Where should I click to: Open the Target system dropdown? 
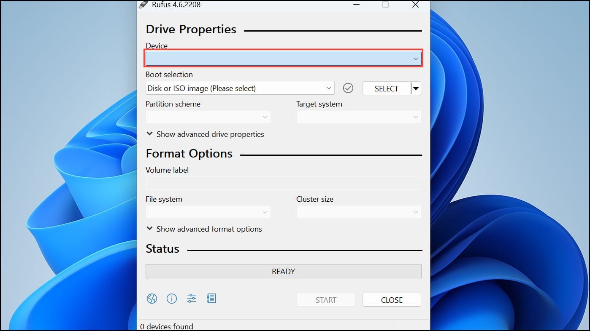coord(358,117)
